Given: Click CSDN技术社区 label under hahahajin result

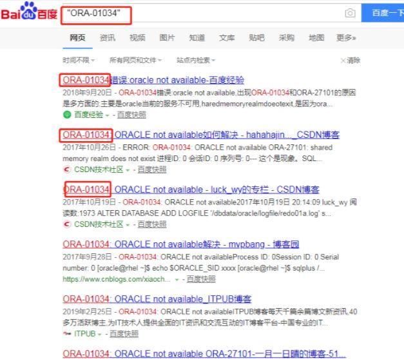Looking at the screenshot, I should pyautogui.click(x=99, y=170).
